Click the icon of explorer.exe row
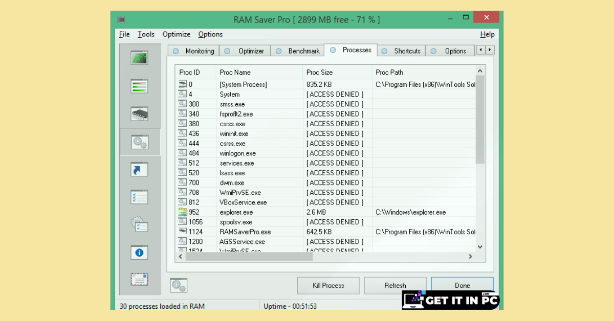 [x=183, y=212]
